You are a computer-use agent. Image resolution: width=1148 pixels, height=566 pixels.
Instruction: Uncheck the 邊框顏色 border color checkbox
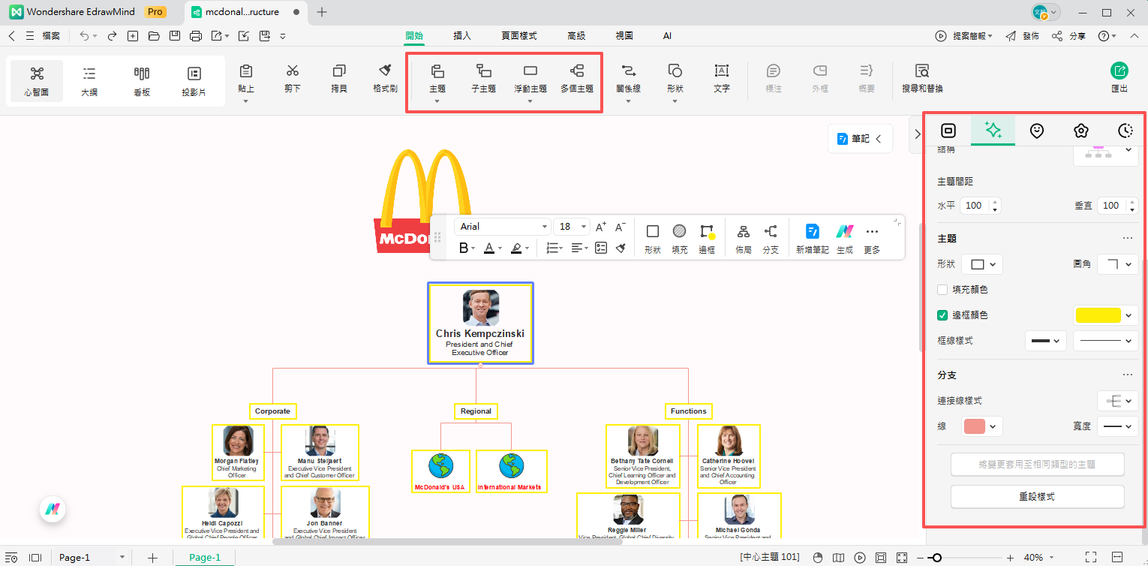942,315
